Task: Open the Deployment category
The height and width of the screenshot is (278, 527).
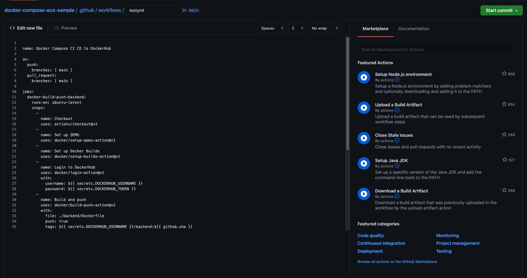Action: point(370,251)
